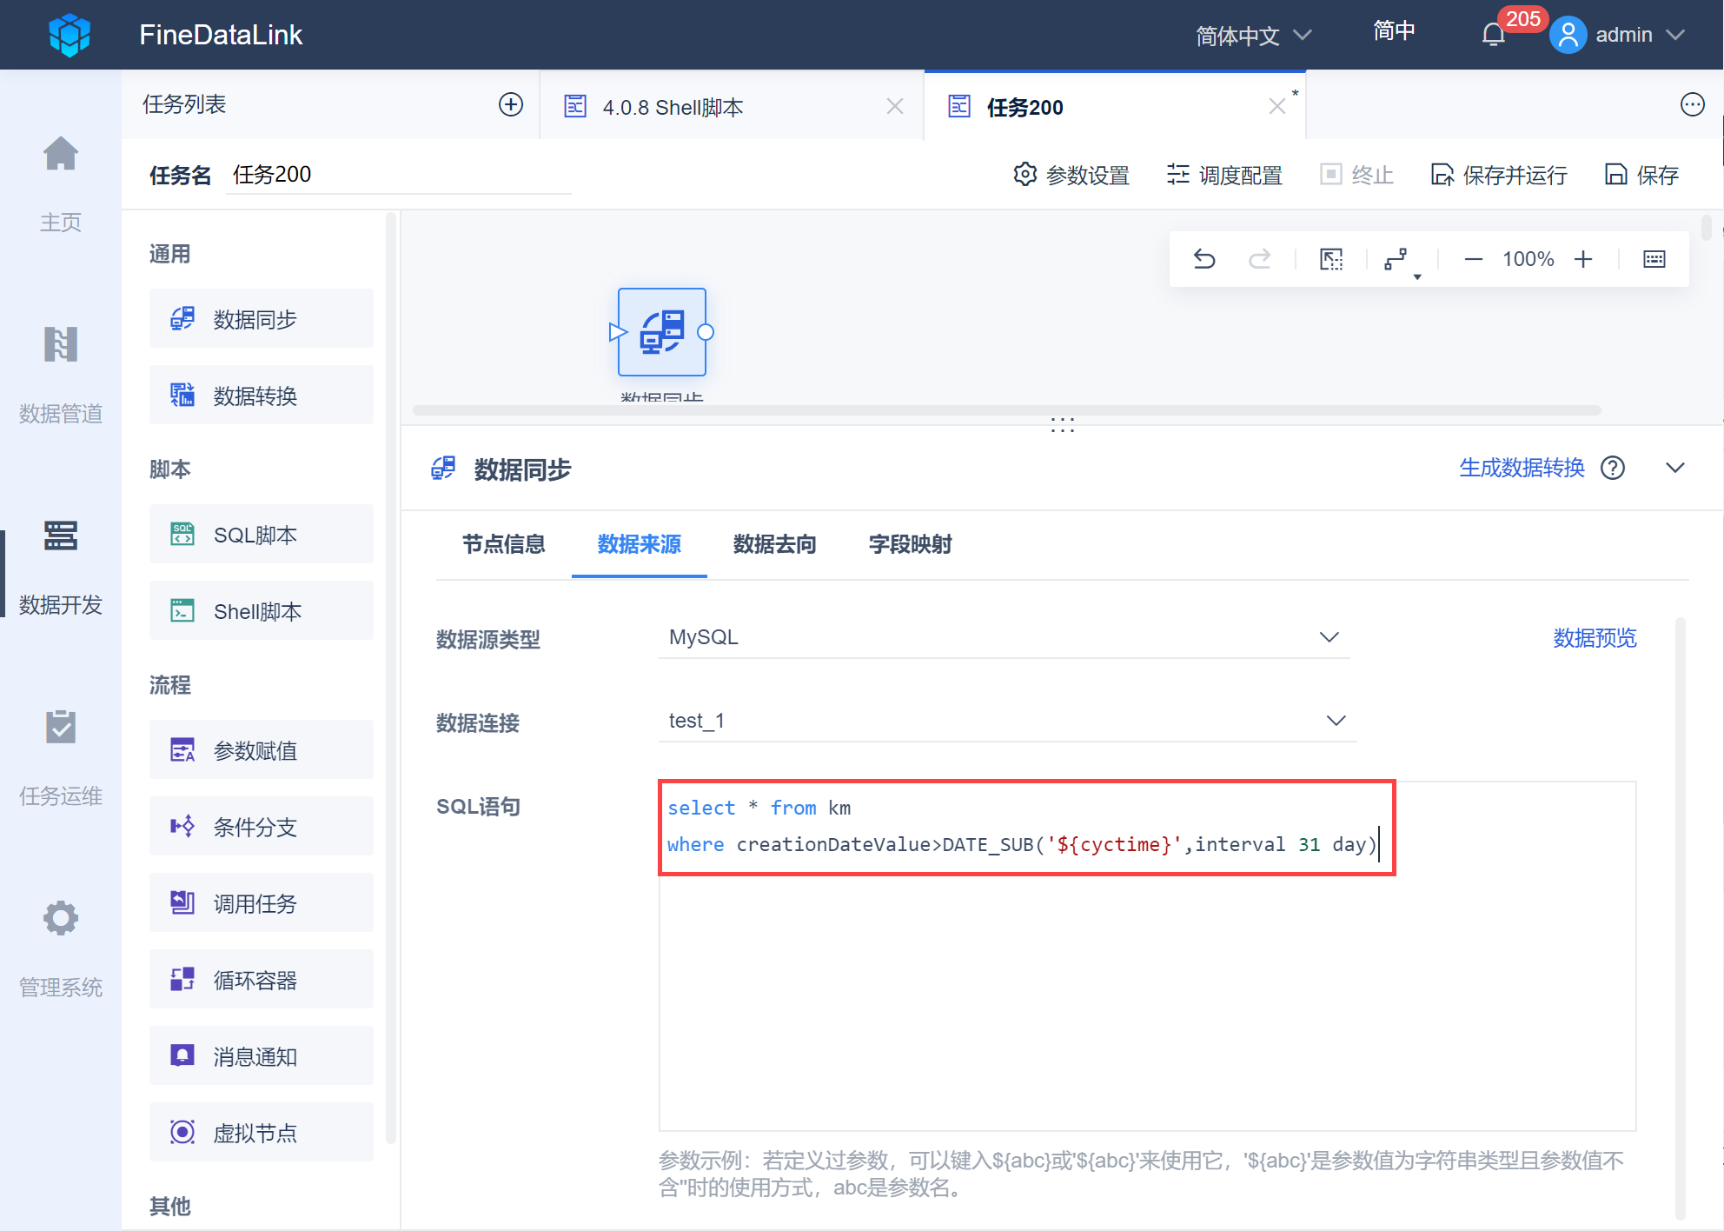This screenshot has width=1724, height=1231.
Task: Click into the 任务名 input field
Action: (x=398, y=175)
